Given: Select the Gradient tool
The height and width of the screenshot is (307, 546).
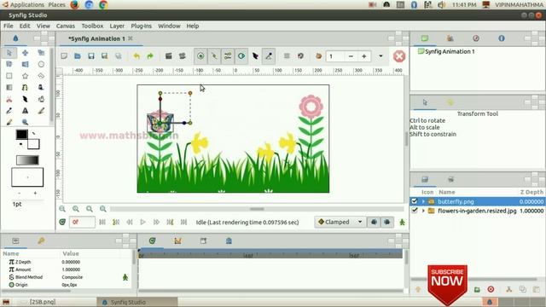Looking at the screenshot, I should [9, 88].
